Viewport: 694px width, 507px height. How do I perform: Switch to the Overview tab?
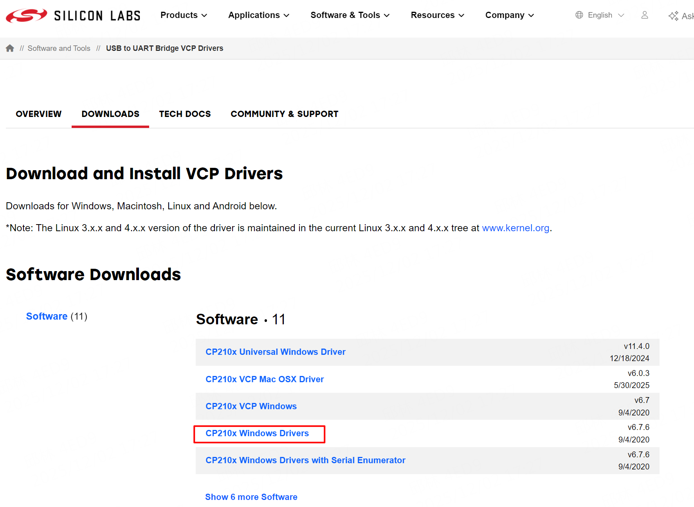coord(39,114)
